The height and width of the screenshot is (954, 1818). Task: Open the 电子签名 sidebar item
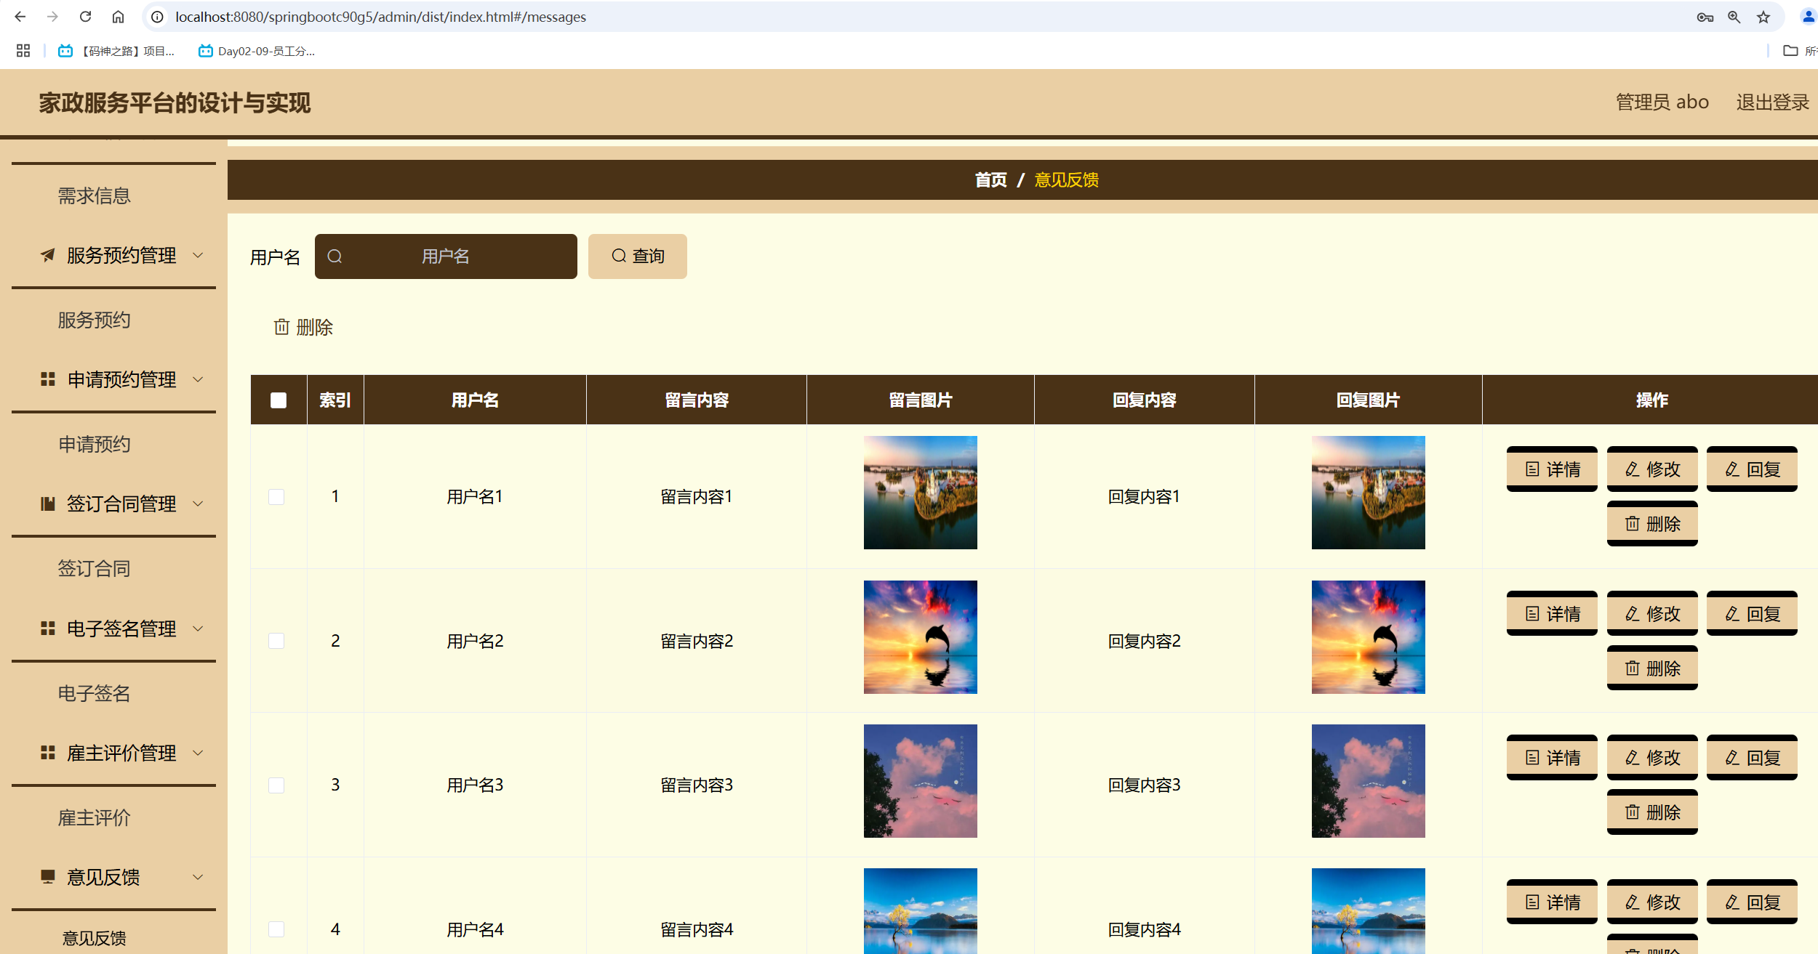coord(95,693)
